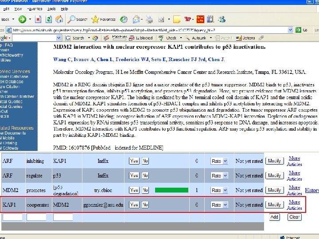
Task: Click AutoFill in Google toolbar
Action: [x=224, y=38]
